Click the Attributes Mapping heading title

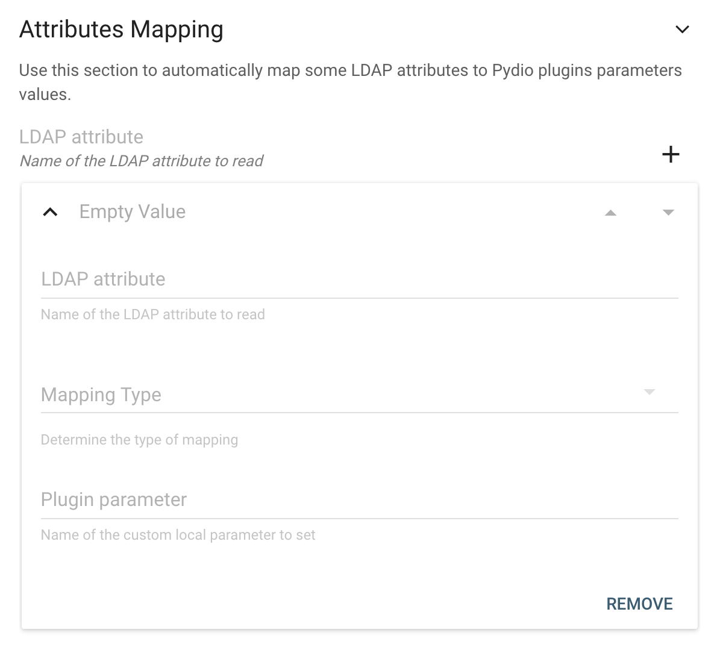point(121,30)
